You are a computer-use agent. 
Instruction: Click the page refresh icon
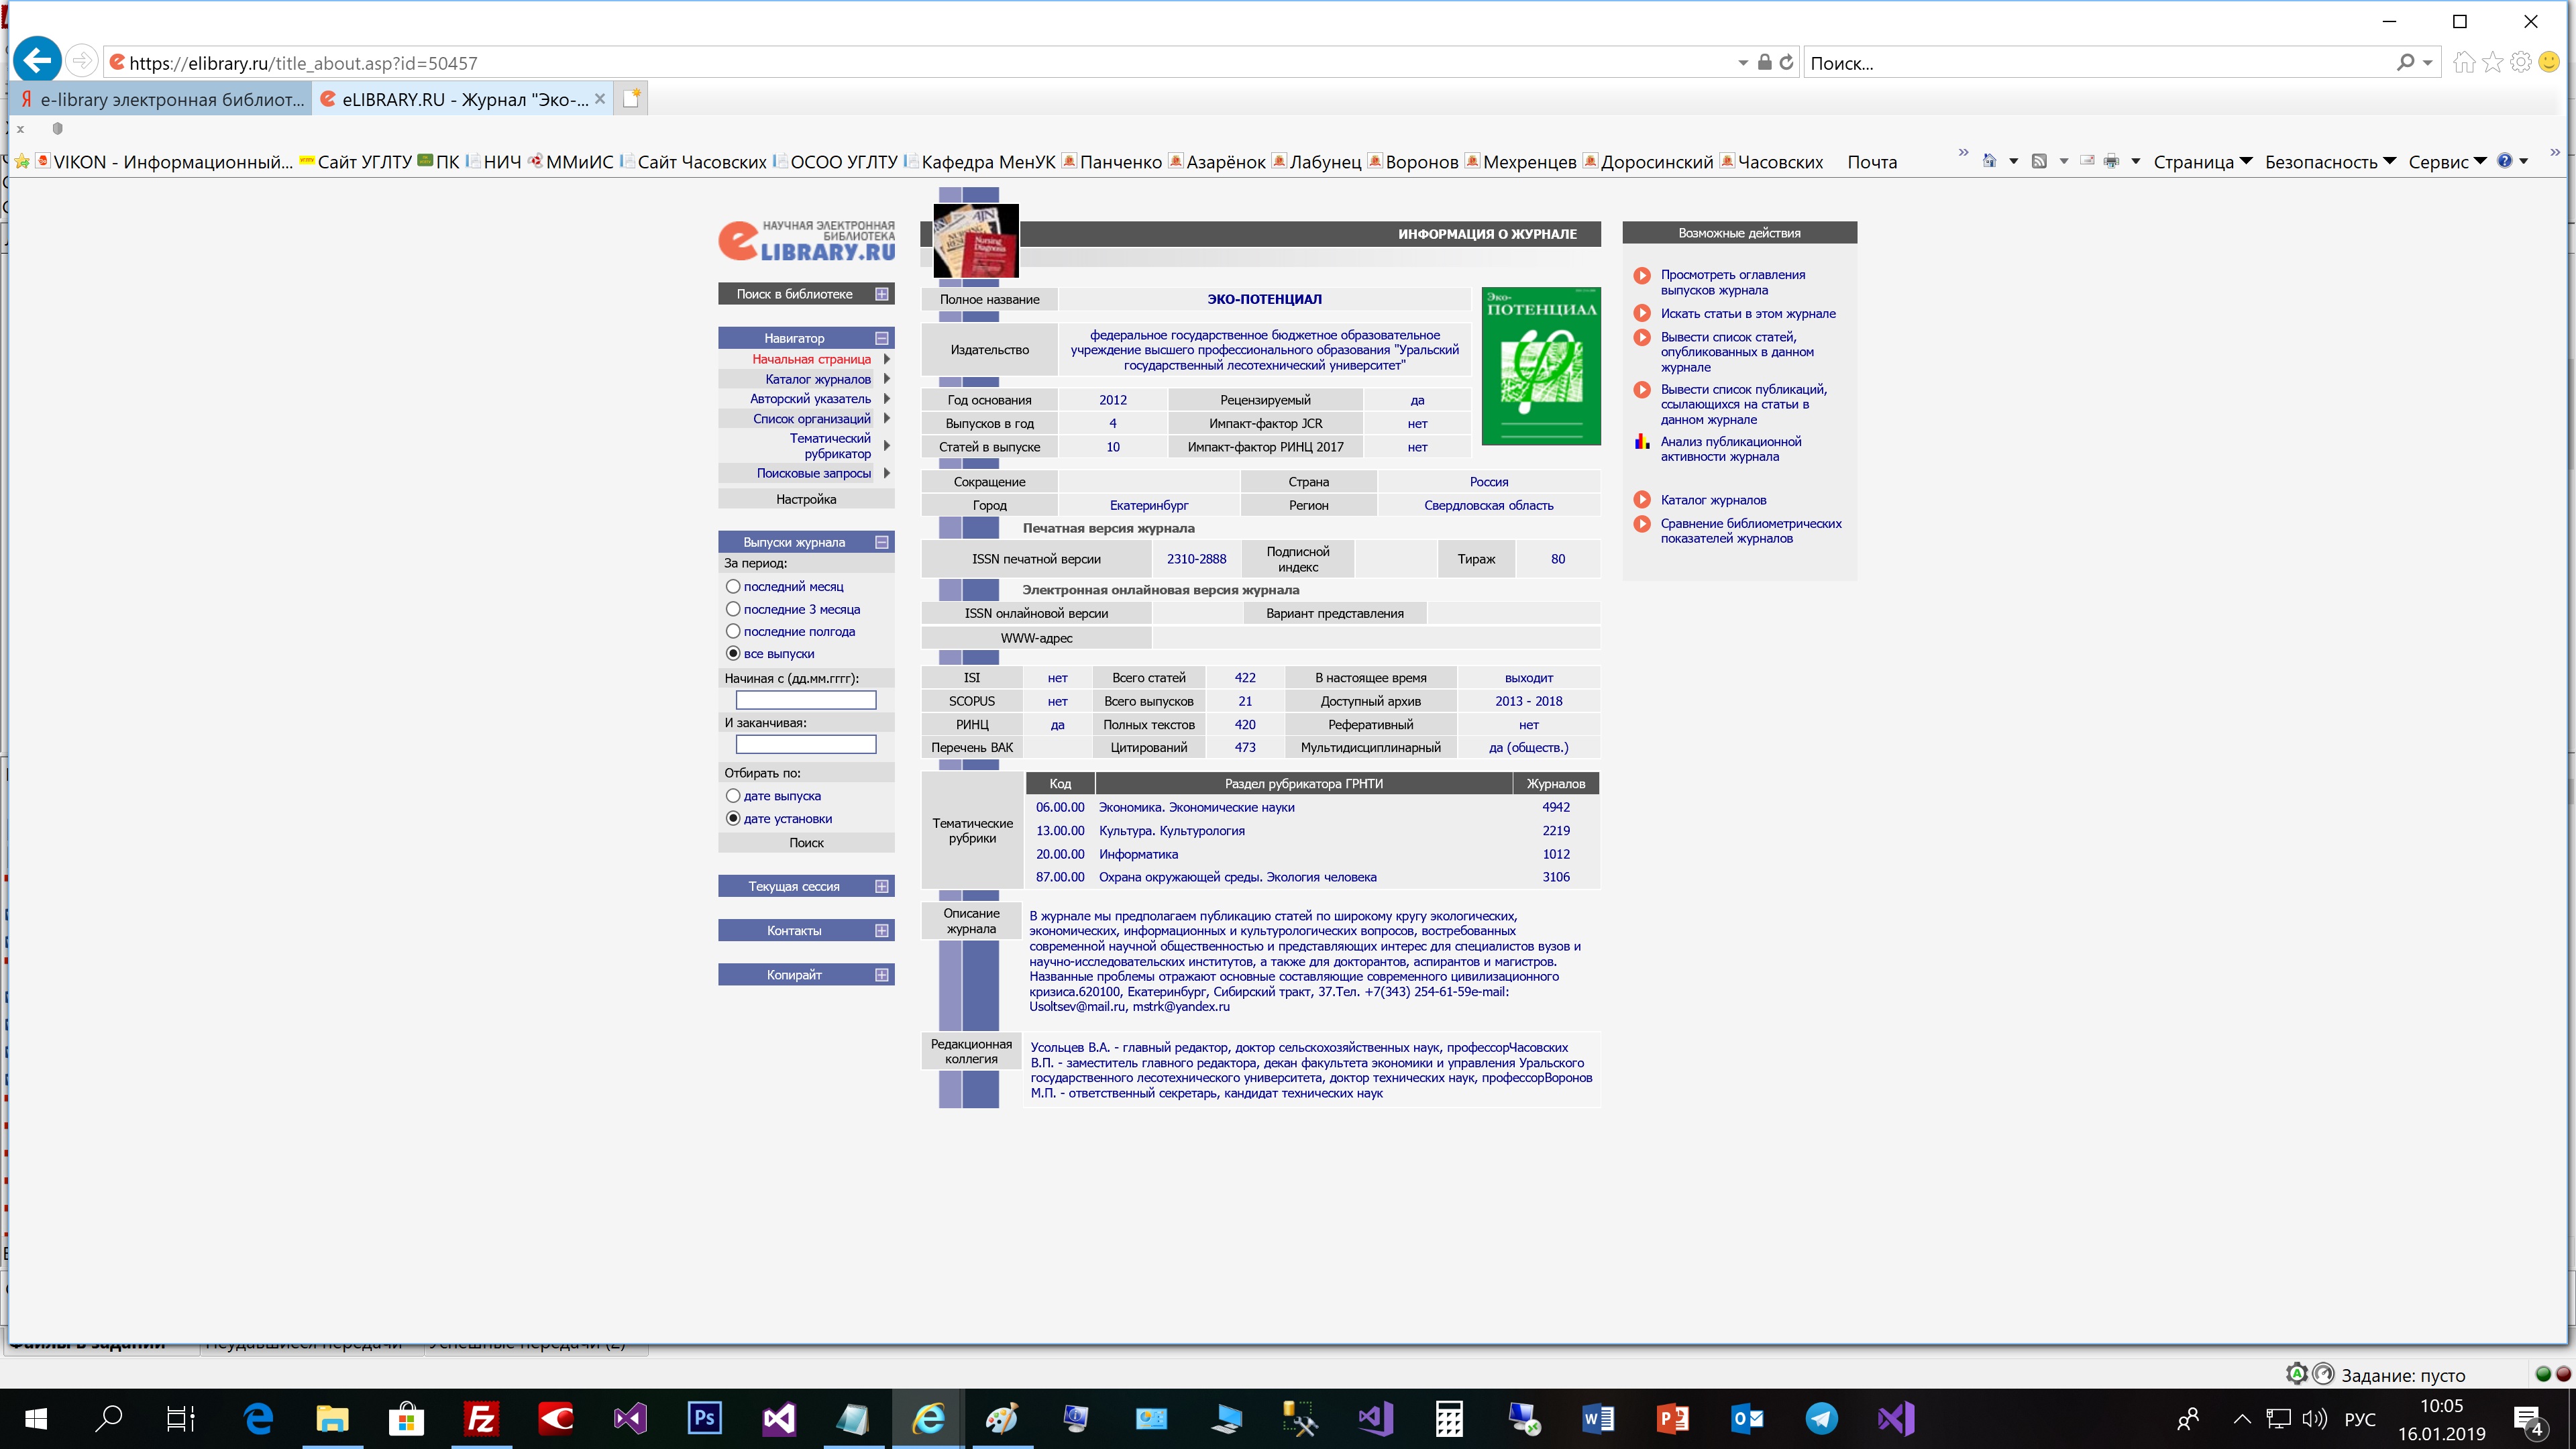[1786, 62]
